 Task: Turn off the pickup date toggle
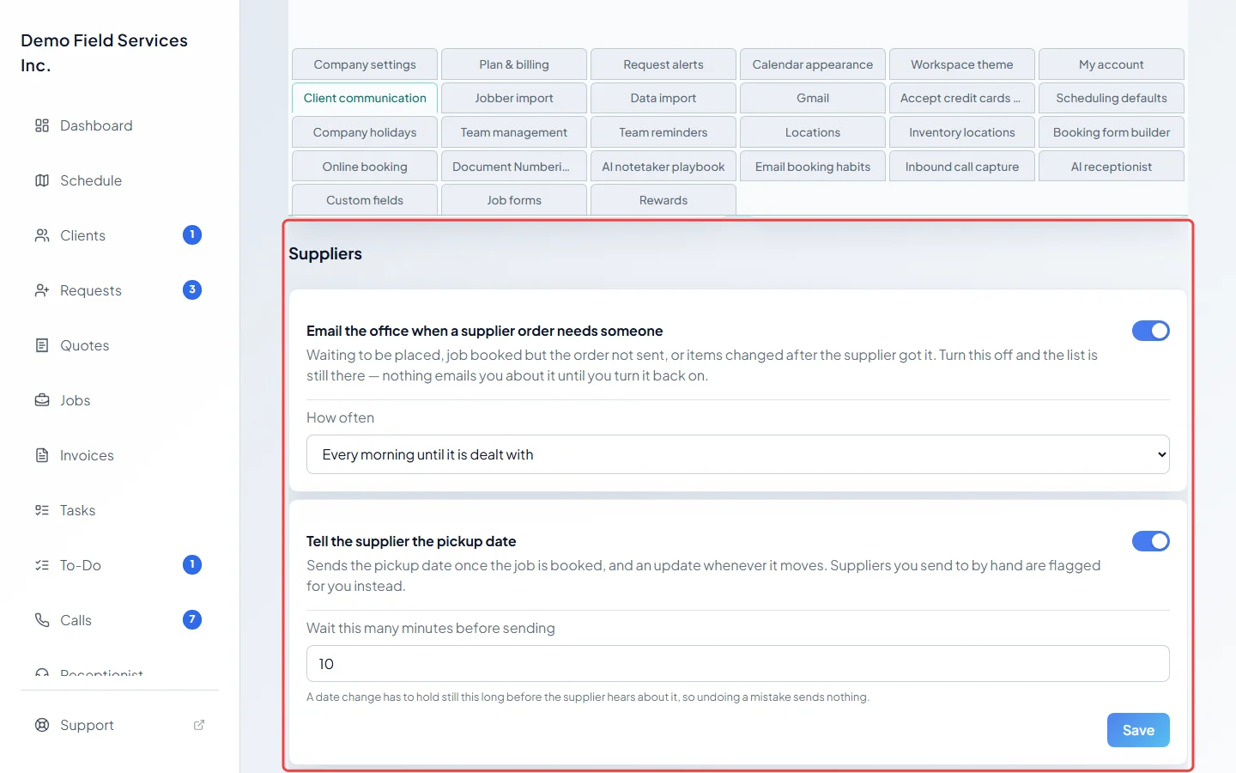coord(1151,541)
